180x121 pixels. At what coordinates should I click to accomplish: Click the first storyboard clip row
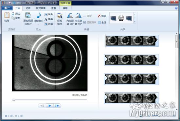click(x=132, y=41)
